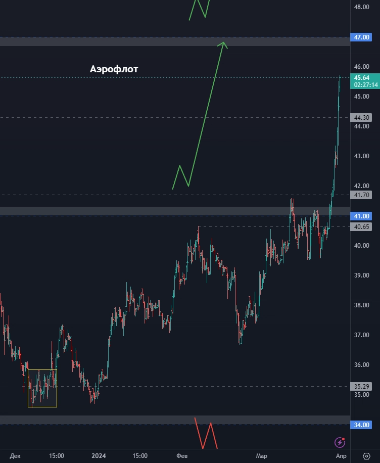This screenshot has width=380, height=463.
Task: Select the Аэрофлот text label
Action: click(114, 69)
